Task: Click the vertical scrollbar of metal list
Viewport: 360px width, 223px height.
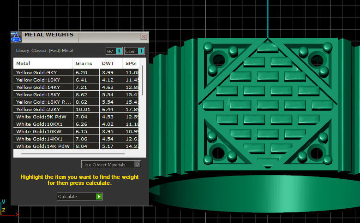Action: coord(143,80)
